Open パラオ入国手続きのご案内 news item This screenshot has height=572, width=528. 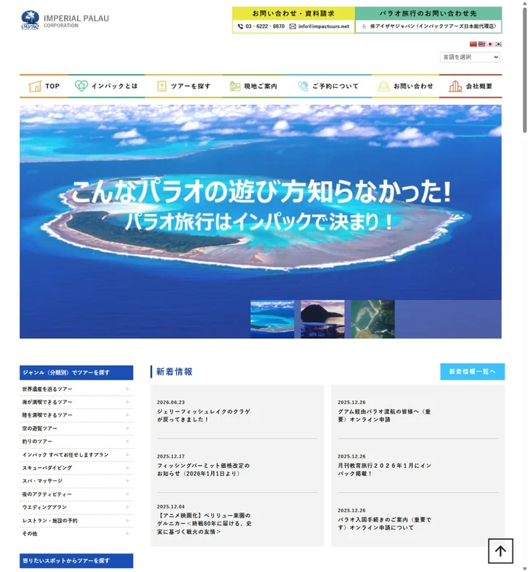click(384, 524)
